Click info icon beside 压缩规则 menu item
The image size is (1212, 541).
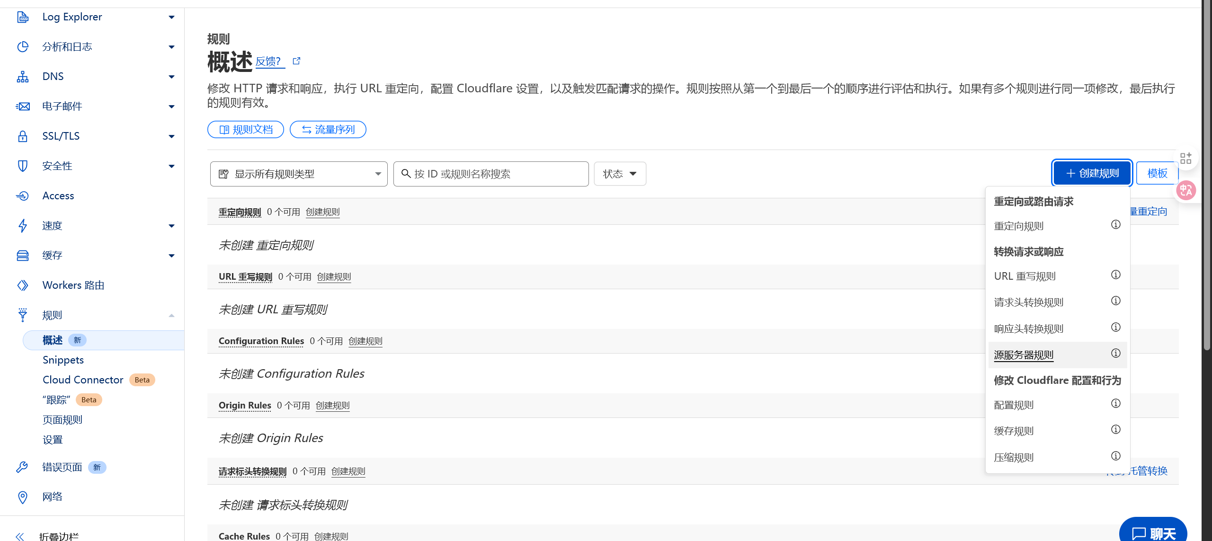pyautogui.click(x=1115, y=456)
